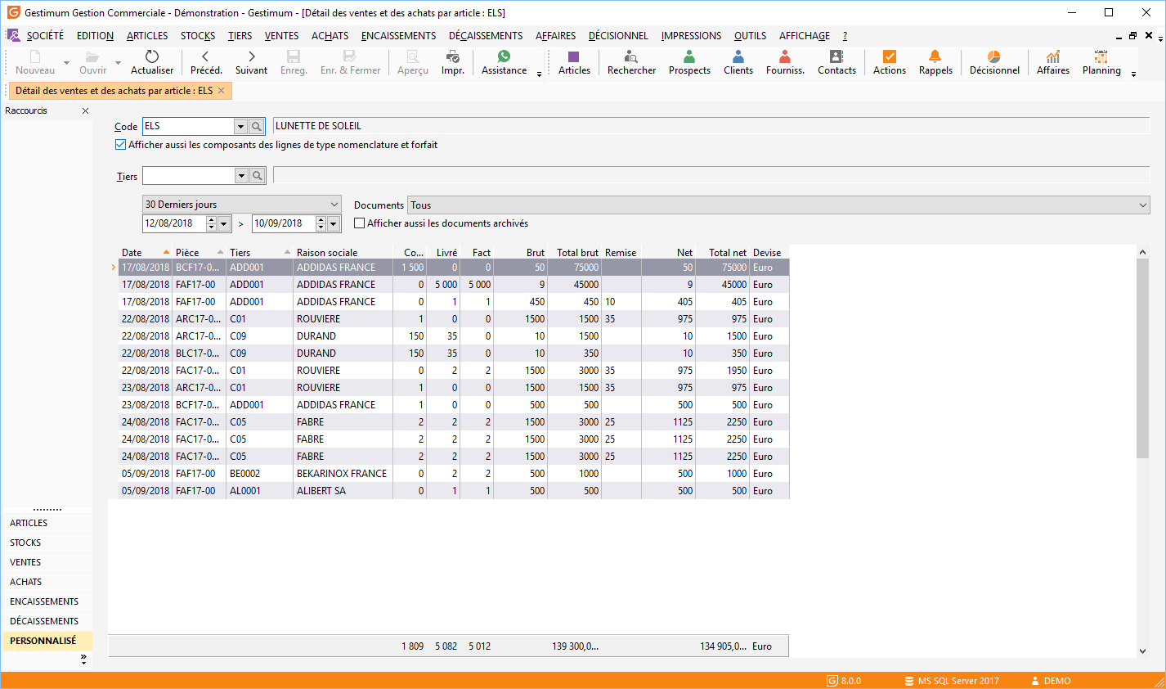Click the Rechercher toolbar icon
Image resolution: width=1166 pixels, height=689 pixels.
(x=631, y=56)
